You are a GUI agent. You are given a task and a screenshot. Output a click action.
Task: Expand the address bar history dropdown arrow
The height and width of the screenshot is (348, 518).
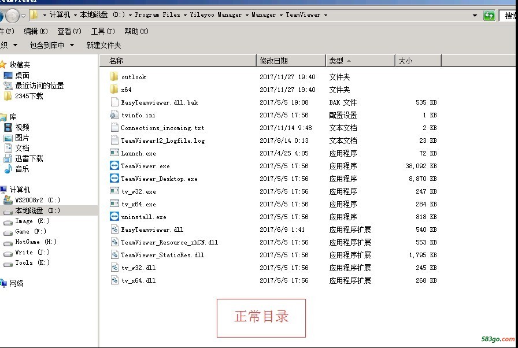(x=475, y=15)
